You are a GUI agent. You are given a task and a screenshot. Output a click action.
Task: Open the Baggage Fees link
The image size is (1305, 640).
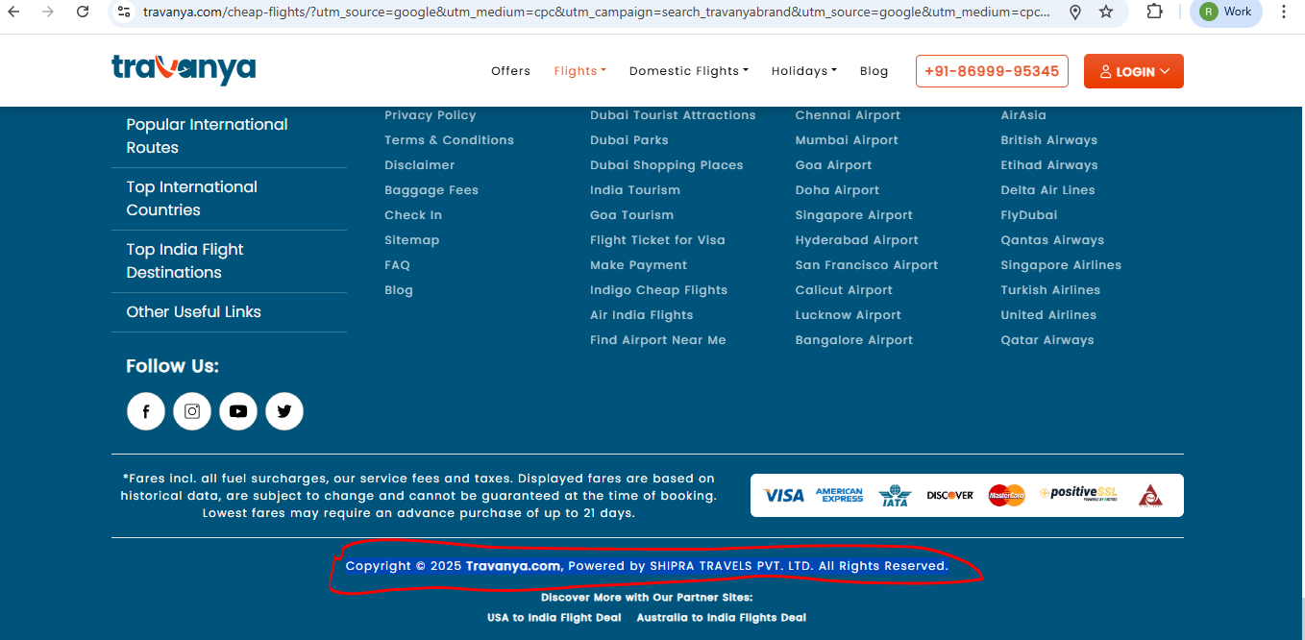[x=431, y=190]
